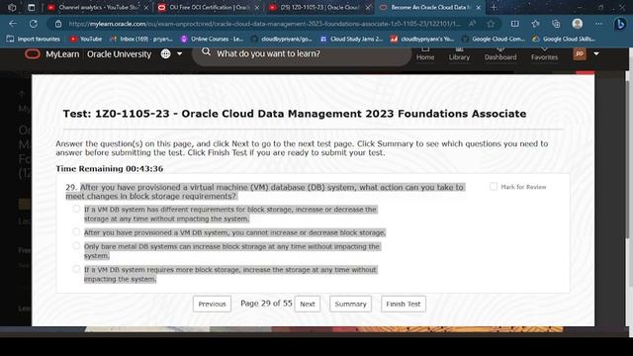Tick the Mark for Review checkbox
The width and height of the screenshot is (633, 356).
coord(494,187)
